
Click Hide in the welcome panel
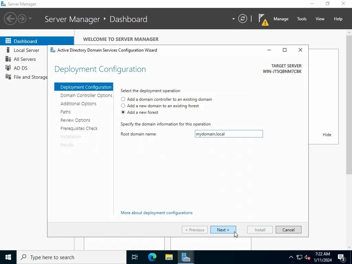coord(327,134)
